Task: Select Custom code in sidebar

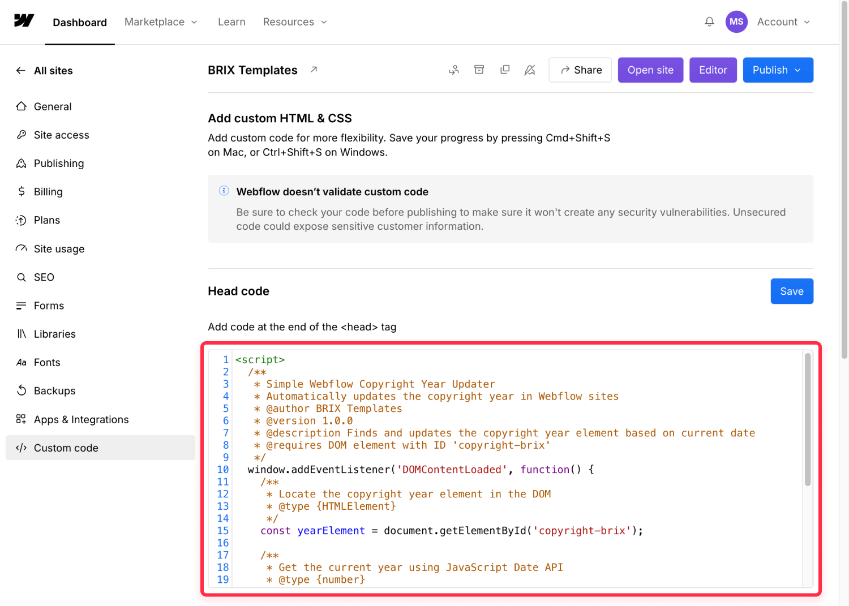Action: [100, 448]
